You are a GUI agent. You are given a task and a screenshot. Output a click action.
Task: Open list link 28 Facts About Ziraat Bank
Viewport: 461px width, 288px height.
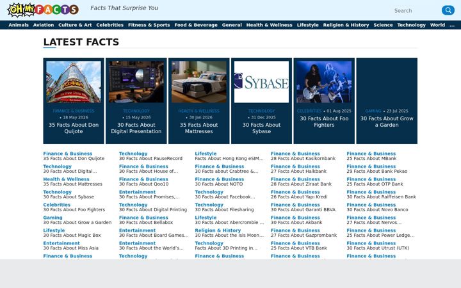pos(301,184)
